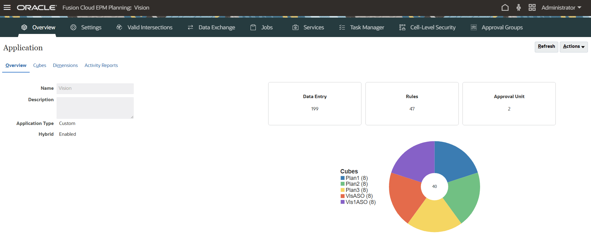
Task: Click the Plan2 green legend swatch
Action: click(x=343, y=184)
